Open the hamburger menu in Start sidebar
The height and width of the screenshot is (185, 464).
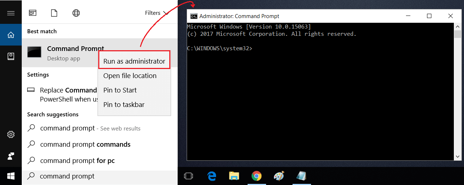pyautogui.click(x=11, y=13)
